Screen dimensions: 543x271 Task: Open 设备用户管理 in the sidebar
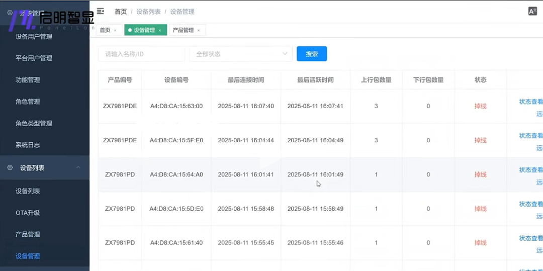[34, 36]
